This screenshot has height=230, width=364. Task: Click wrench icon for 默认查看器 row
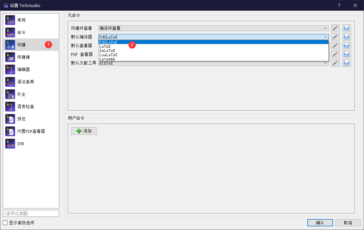point(335,45)
